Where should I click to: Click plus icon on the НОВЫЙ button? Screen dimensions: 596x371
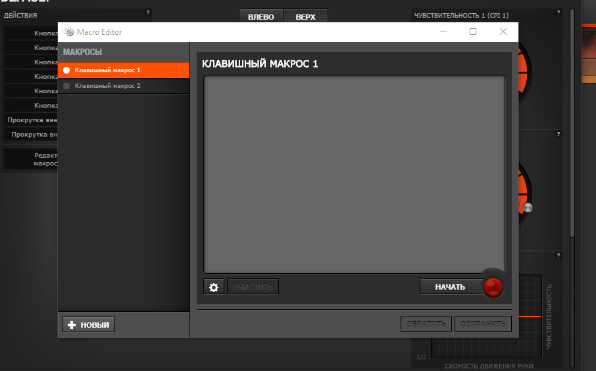(72, 325)
